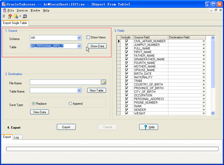This screenshot has width=224, height=165.
Task: Open destination field dropdown for RANK
Action: tap(204, 106)
